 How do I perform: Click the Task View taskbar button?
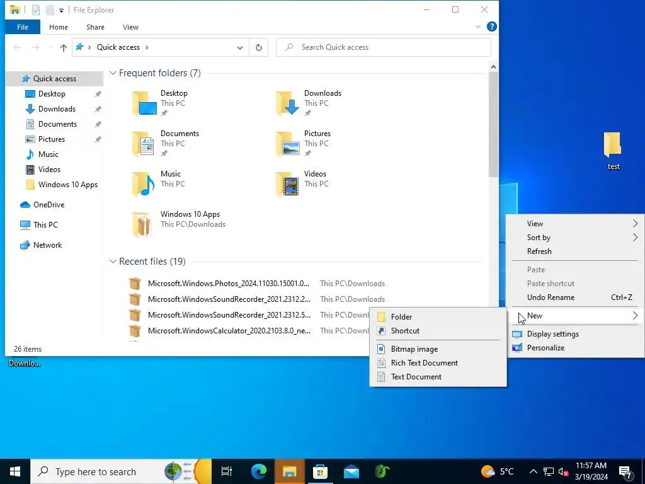point(227,471)
